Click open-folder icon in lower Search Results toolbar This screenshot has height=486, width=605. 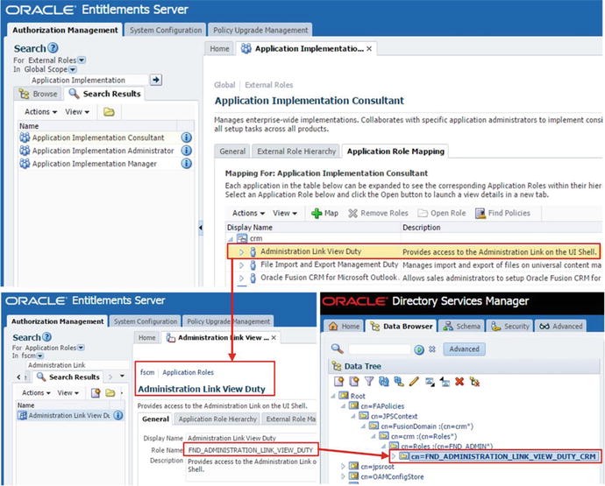pyautogui.click(x=110, y=392)
